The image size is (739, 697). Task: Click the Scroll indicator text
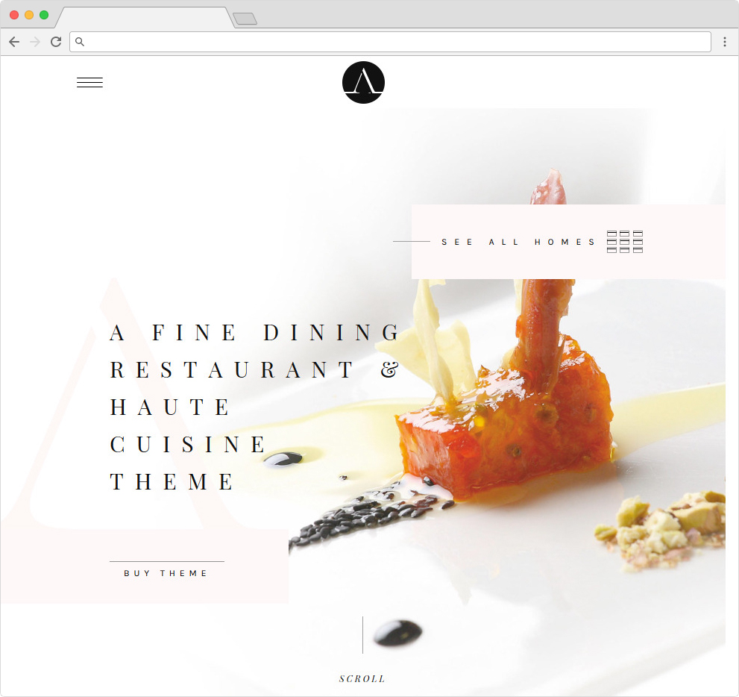pos(362,678)
